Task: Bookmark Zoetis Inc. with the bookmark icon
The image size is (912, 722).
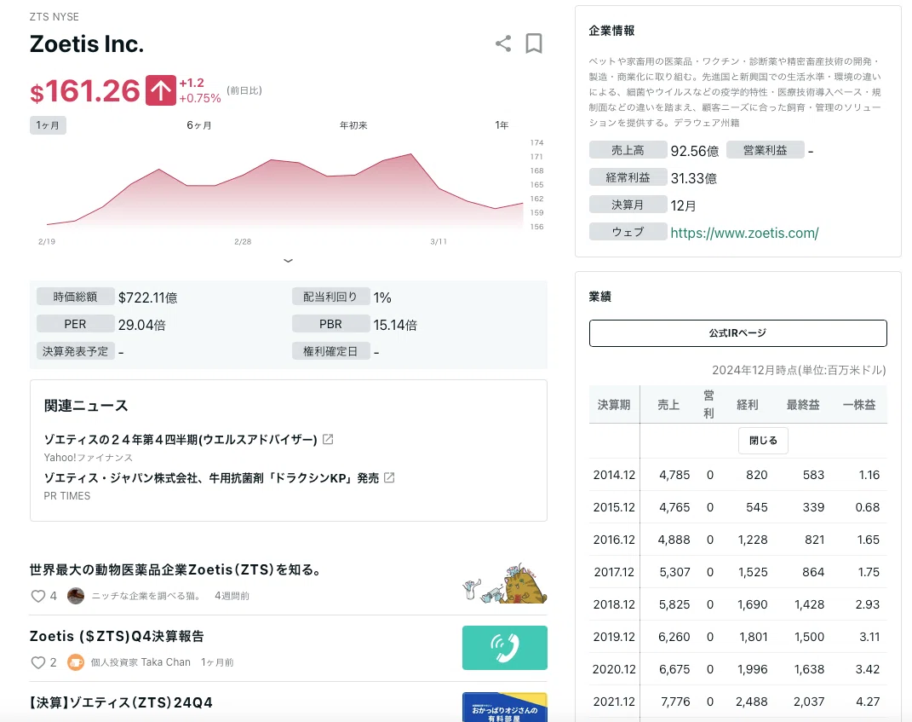Action: (x=533, y=43)
